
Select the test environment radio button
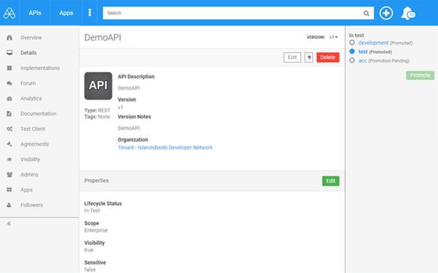pos(352,52)
